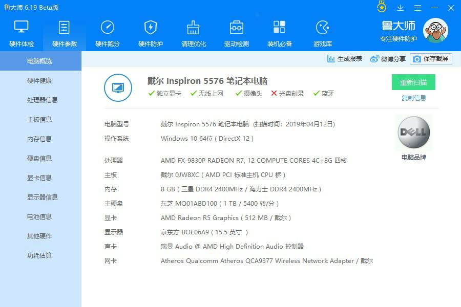Click the 微博分享 Weibo share button
The width and height of the screenshot is (461, 307).
pyautogui.click(x=388, y=59)
